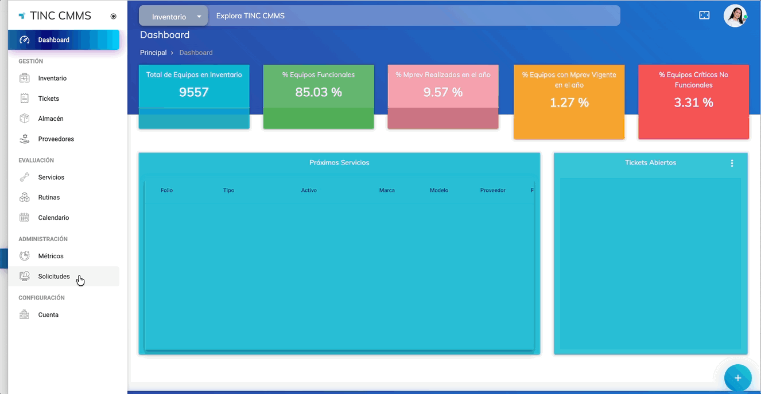Click the red Equipos Críticos No Funcionales card

coord(693,101)
